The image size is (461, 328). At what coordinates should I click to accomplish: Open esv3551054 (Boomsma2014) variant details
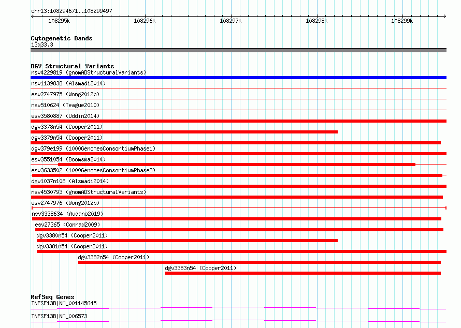(x=68, y=159)
